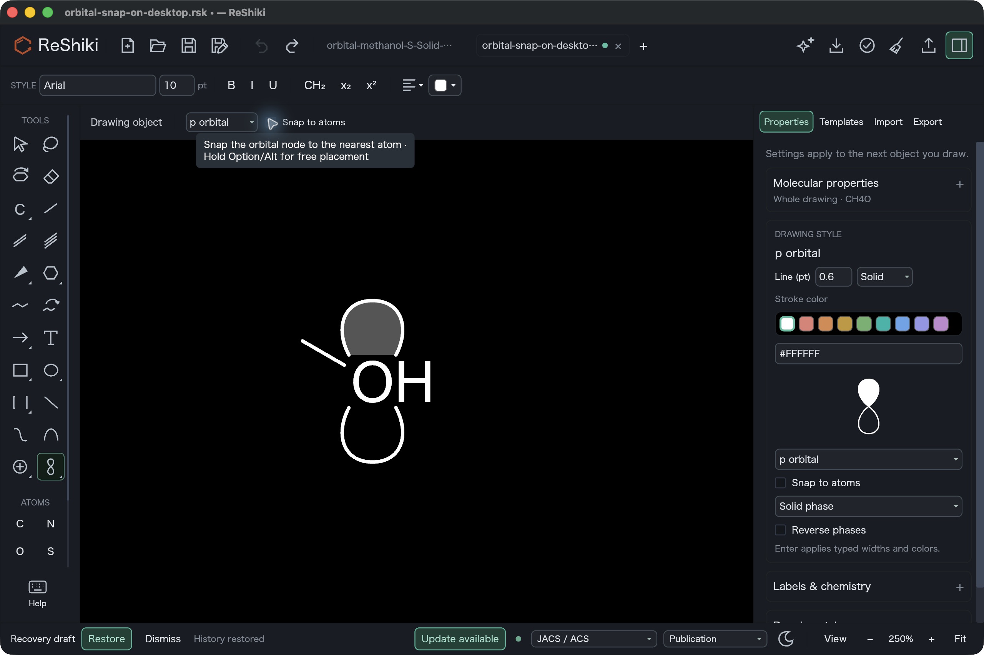The image size is (984, 655).
Task: Open Help in the sidebar
Action: point(37,593)
